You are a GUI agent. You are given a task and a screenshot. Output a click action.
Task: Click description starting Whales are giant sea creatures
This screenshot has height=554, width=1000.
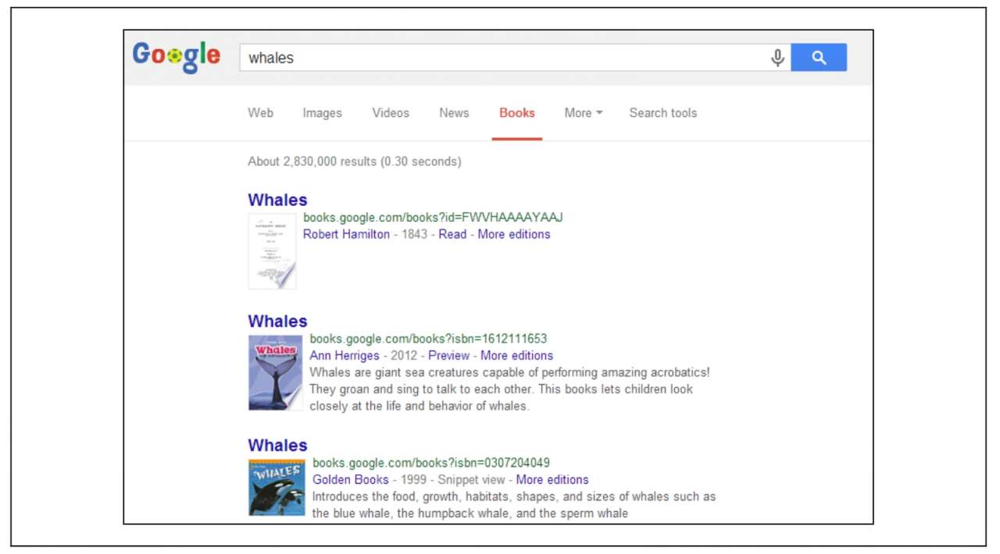[x=509, y=389]
